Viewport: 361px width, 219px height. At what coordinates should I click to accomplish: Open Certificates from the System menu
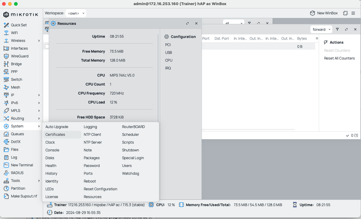(x=55, y=134)
